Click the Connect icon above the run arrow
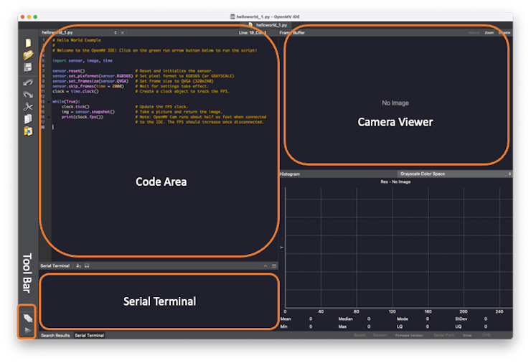531x363 pixels. coord(28,317)
